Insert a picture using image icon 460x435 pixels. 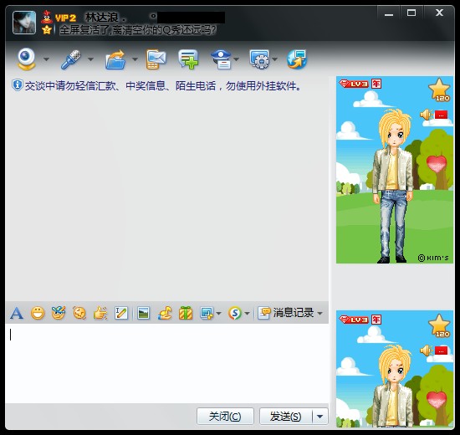pyautogui.click(x=144, y=313)
